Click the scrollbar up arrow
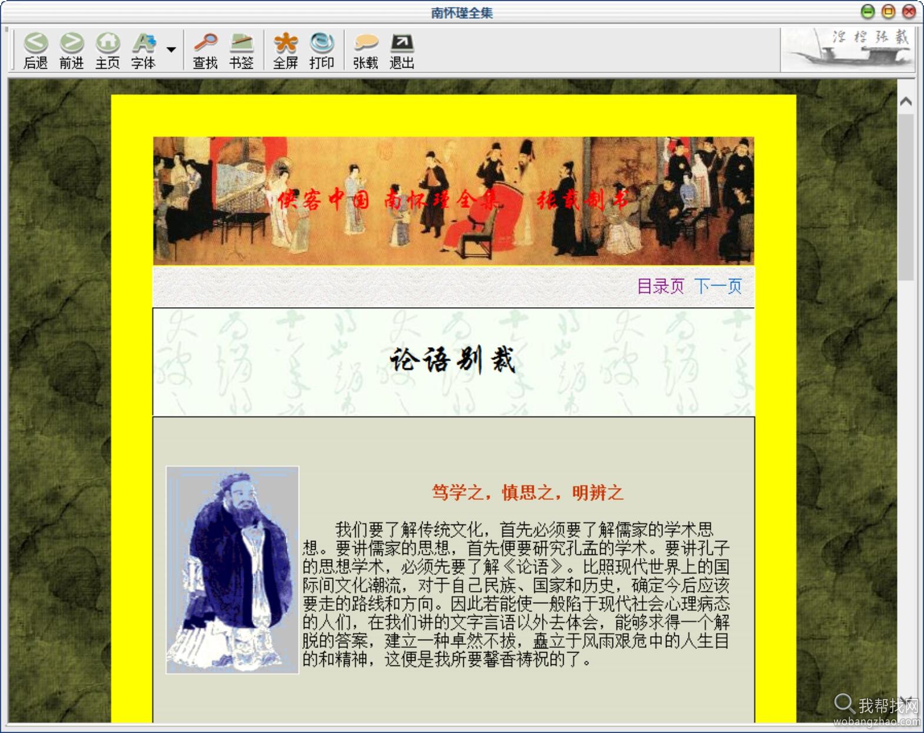The height and width of the screenshot is (733, 924). pos(906,102)
